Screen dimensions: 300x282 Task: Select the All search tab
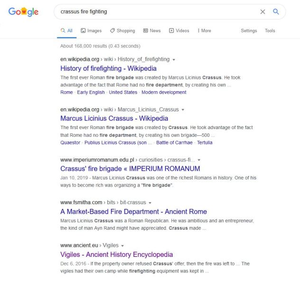click(x=66, y=30)
